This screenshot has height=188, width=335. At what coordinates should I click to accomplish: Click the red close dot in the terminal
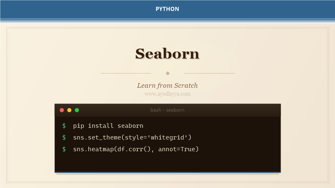coord(62,110)
